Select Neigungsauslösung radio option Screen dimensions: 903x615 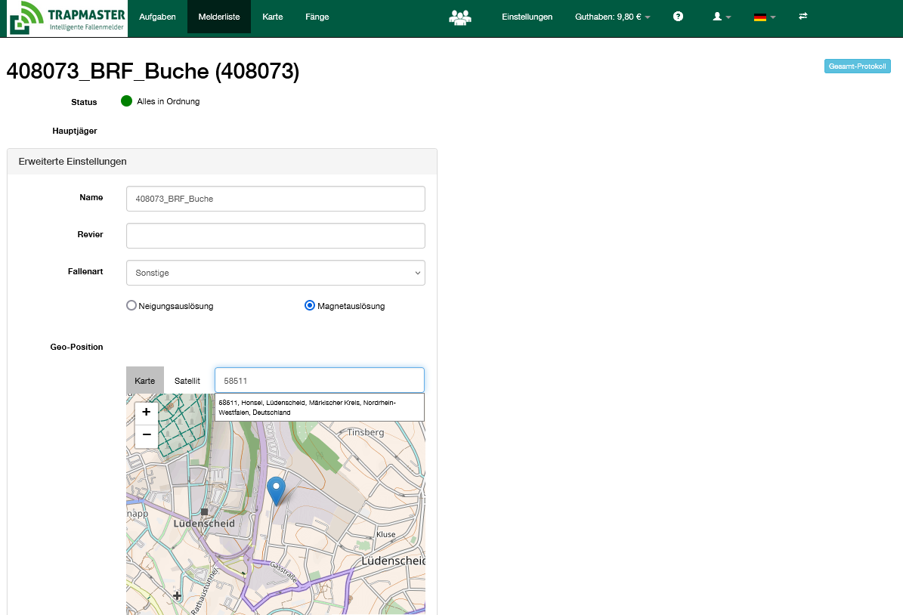click(131, 306)
